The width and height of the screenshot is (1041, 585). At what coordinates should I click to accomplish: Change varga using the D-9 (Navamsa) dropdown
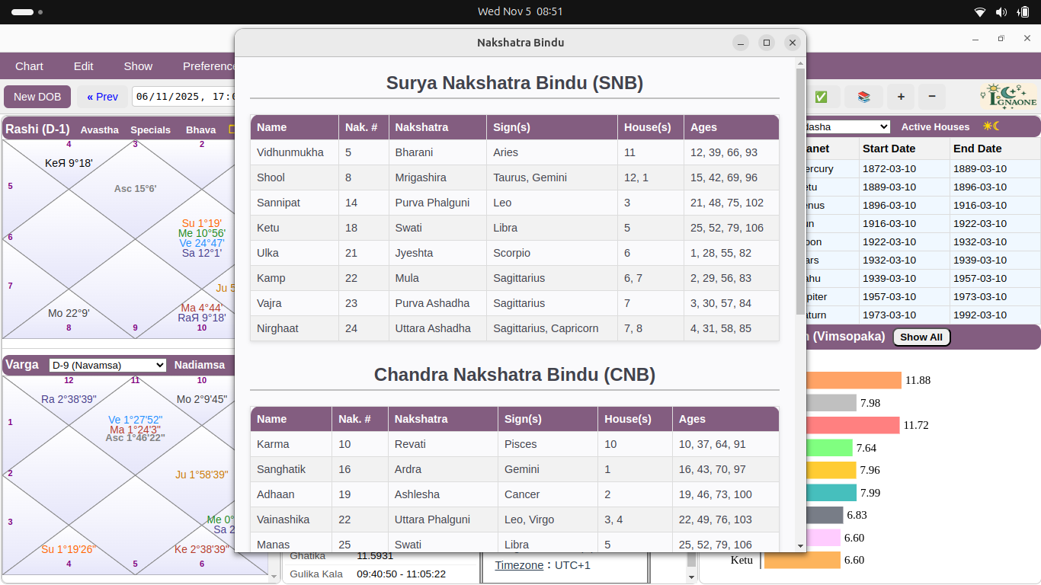point(107,365)
